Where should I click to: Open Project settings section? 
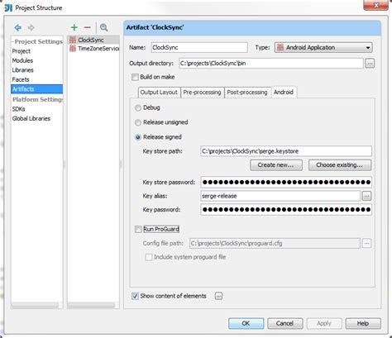coord(22,51)
